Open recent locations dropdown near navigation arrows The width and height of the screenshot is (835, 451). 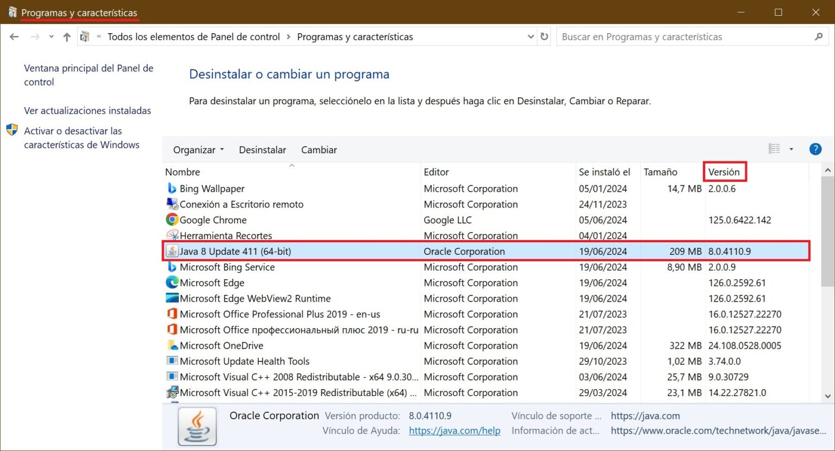coord(51,37)
